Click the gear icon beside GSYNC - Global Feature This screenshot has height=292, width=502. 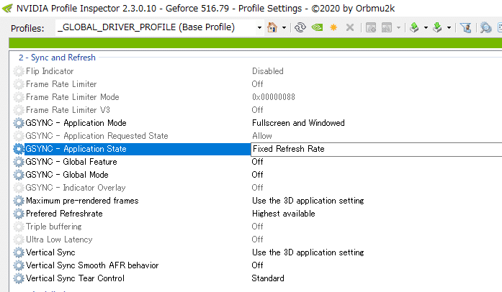pos(19,162)
